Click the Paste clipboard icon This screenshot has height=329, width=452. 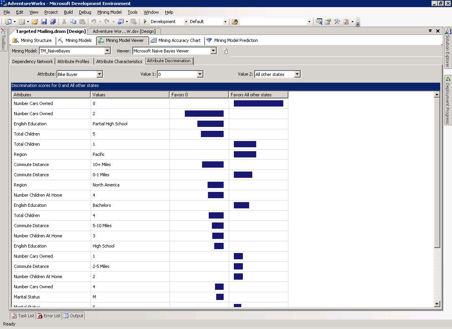(x=82, y=22)
